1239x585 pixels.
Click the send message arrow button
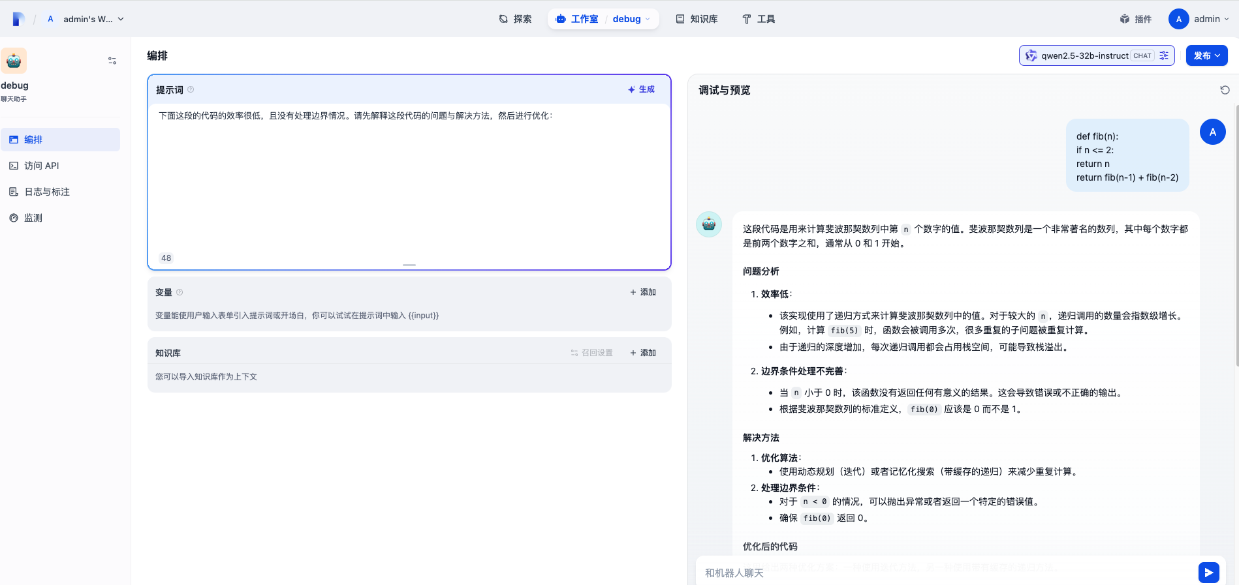(x=1209, y=573)
